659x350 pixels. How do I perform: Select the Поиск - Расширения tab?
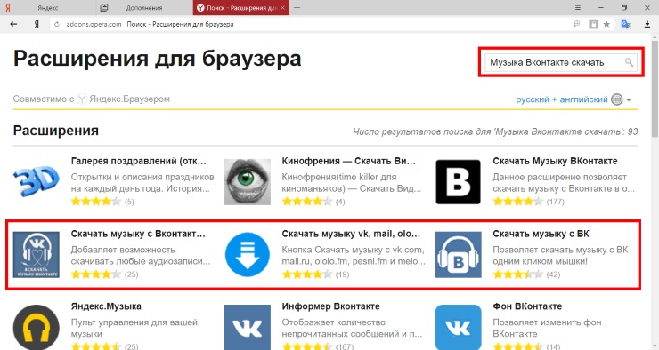pyautogui.click(x=241, y=7)
